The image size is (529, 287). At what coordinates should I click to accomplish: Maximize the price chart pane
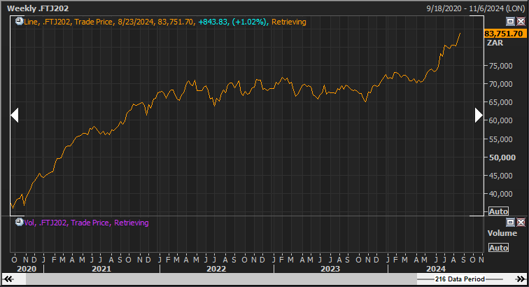coord(510,22)
